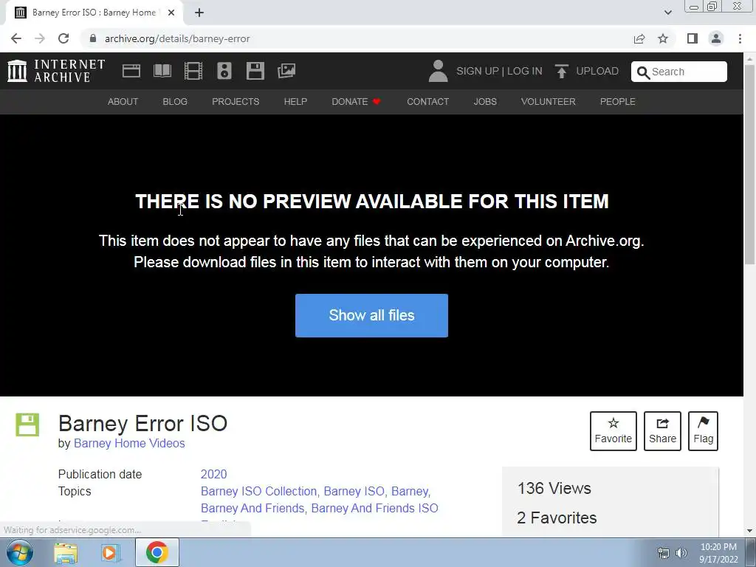The image size is (756, 567).
Task: Click the 2020 publication date link
Action: pyautogui.click(x=213, y=474)
